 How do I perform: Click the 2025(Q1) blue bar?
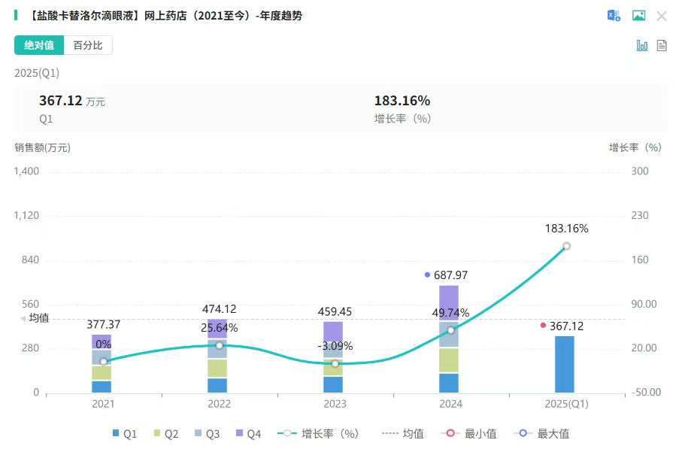[564, 364]
